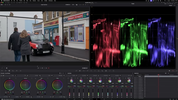Reset the Gamma wheel
Viewport: 178px width, 100px height.
[x=32, y=78]
